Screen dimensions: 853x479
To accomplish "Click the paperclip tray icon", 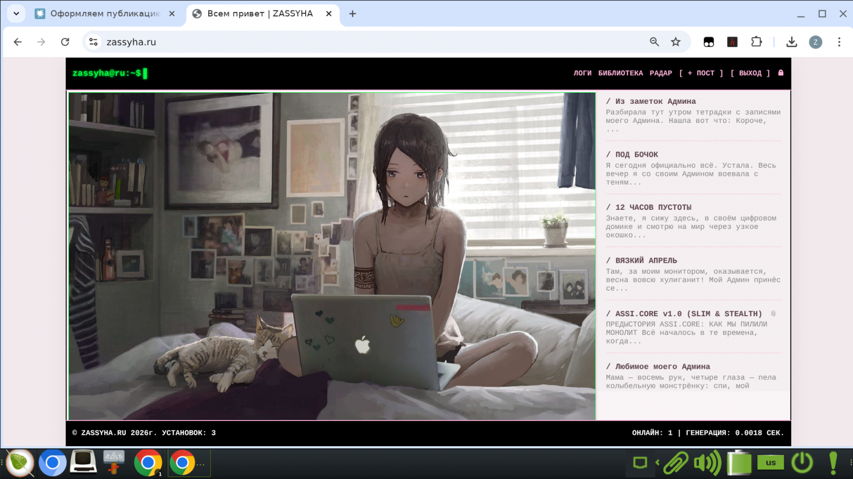I will point(676,463).
